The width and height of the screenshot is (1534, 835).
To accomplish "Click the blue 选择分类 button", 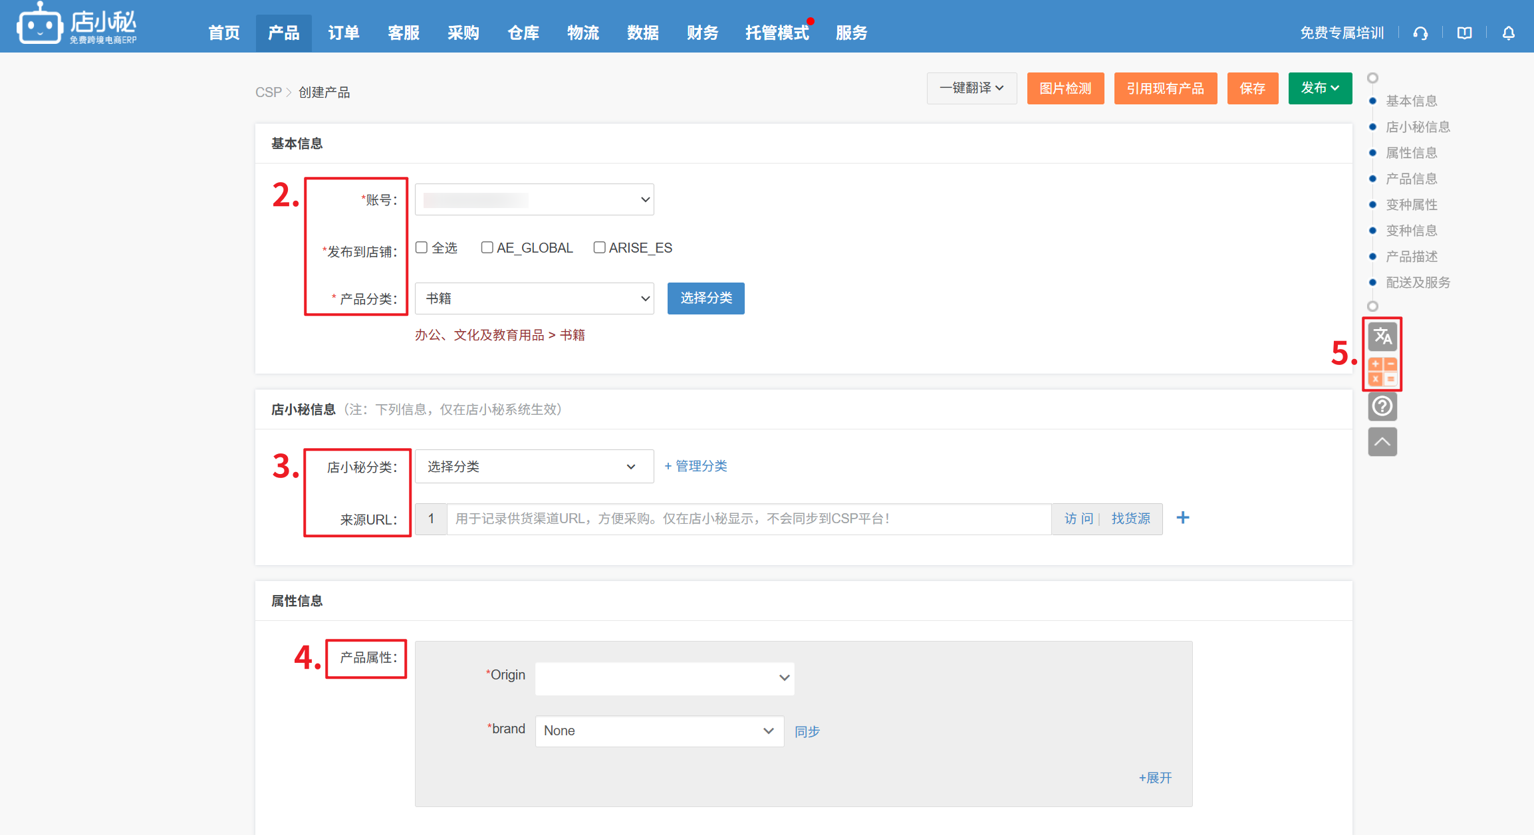I will pyautogui.click(x=705, y=298).
